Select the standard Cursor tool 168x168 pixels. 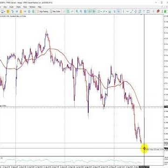click(114, 12)
